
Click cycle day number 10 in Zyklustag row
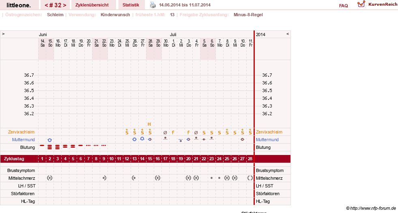point(112,159)
